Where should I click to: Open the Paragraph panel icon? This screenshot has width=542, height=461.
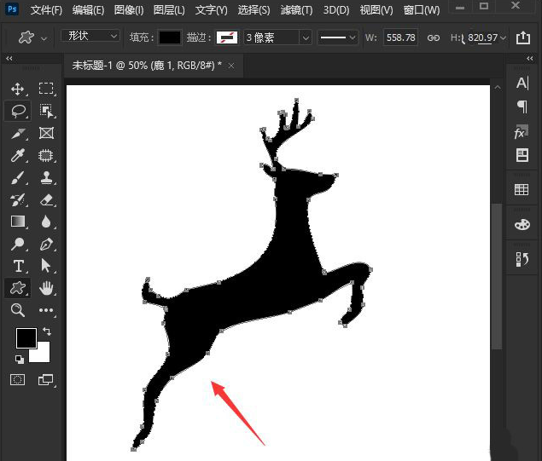coord(522,107)
